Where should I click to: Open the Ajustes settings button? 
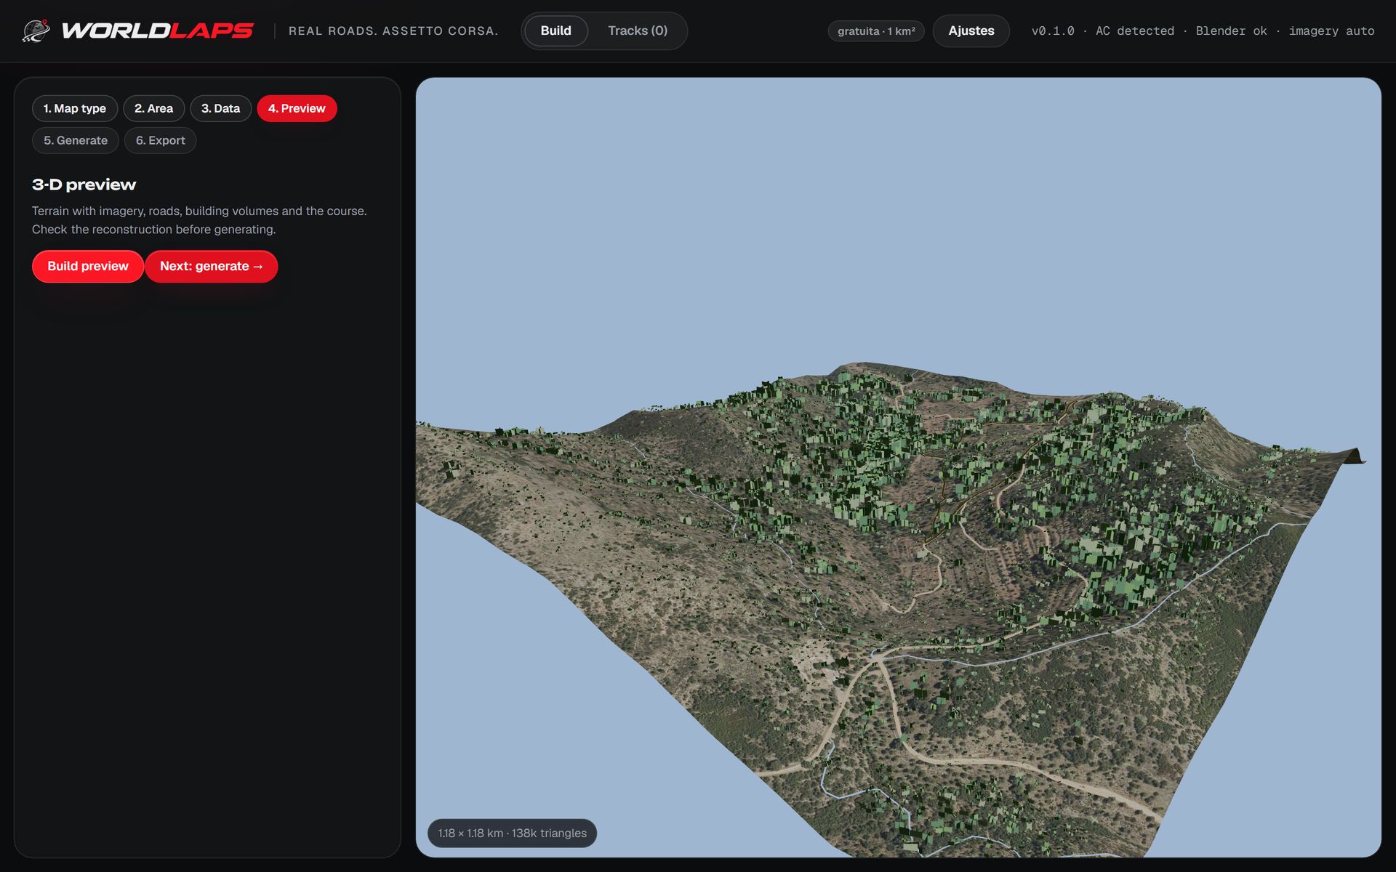971,31
